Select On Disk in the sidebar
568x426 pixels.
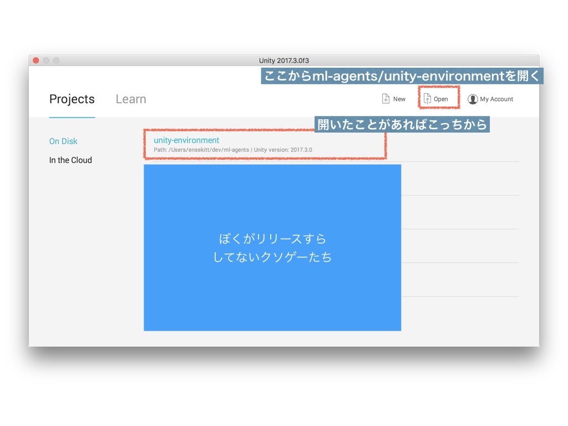pos(63,141)
